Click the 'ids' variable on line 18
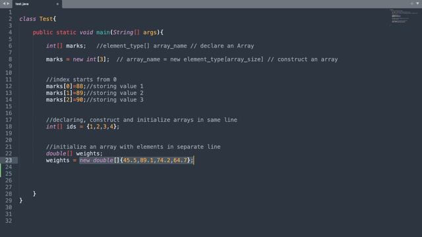 pyautogui.click(x=71, y=126)
